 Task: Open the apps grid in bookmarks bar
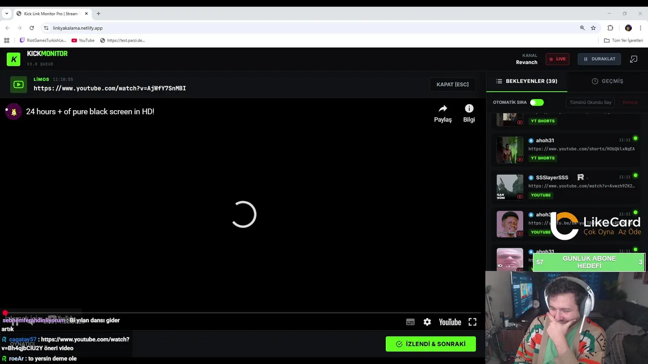coord(7,40)
